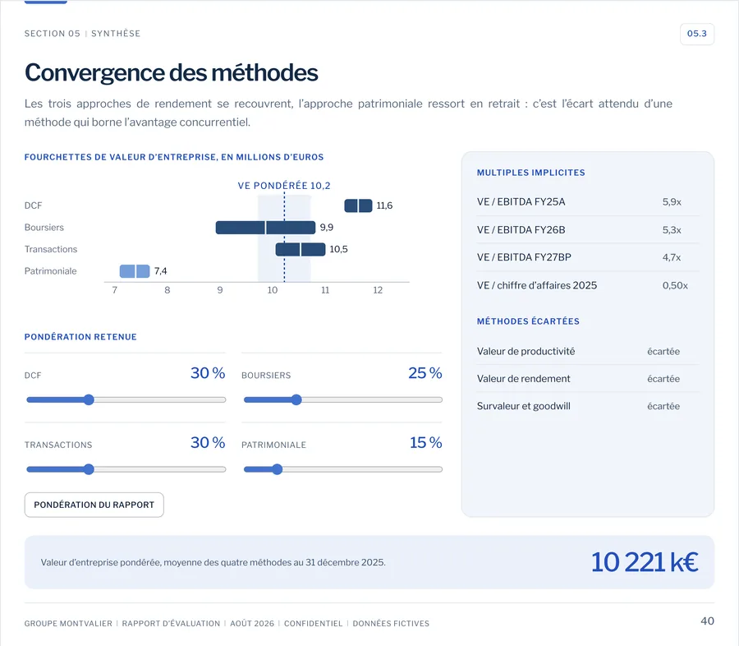Click the 'CONFIDENTIEL' footer label

coord(314,623)
